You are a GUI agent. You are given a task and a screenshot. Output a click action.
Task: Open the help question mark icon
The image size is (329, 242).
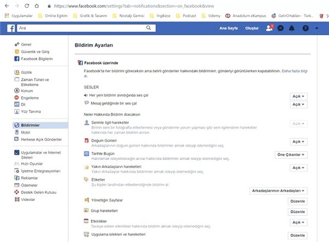click(305, 28)
